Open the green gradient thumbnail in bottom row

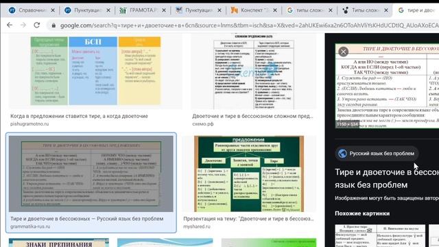(269, 243)
